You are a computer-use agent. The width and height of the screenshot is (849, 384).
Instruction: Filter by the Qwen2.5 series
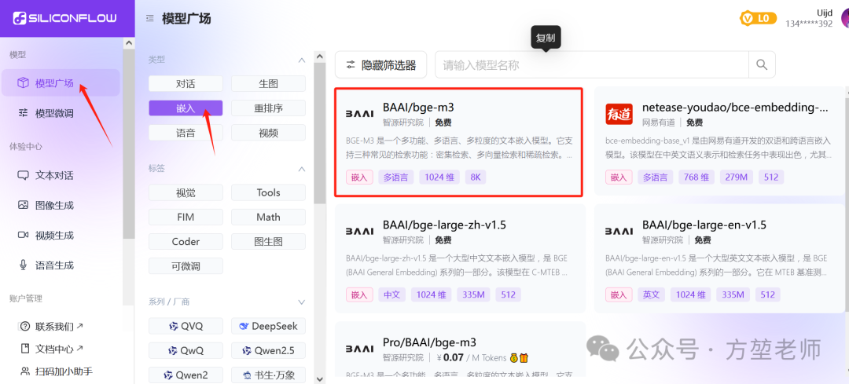click(x=268, y=350)
